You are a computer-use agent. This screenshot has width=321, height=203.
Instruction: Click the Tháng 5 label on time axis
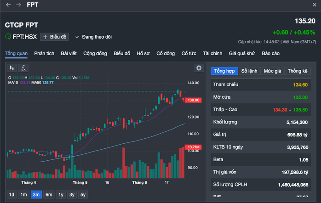(x=80, y=182)
